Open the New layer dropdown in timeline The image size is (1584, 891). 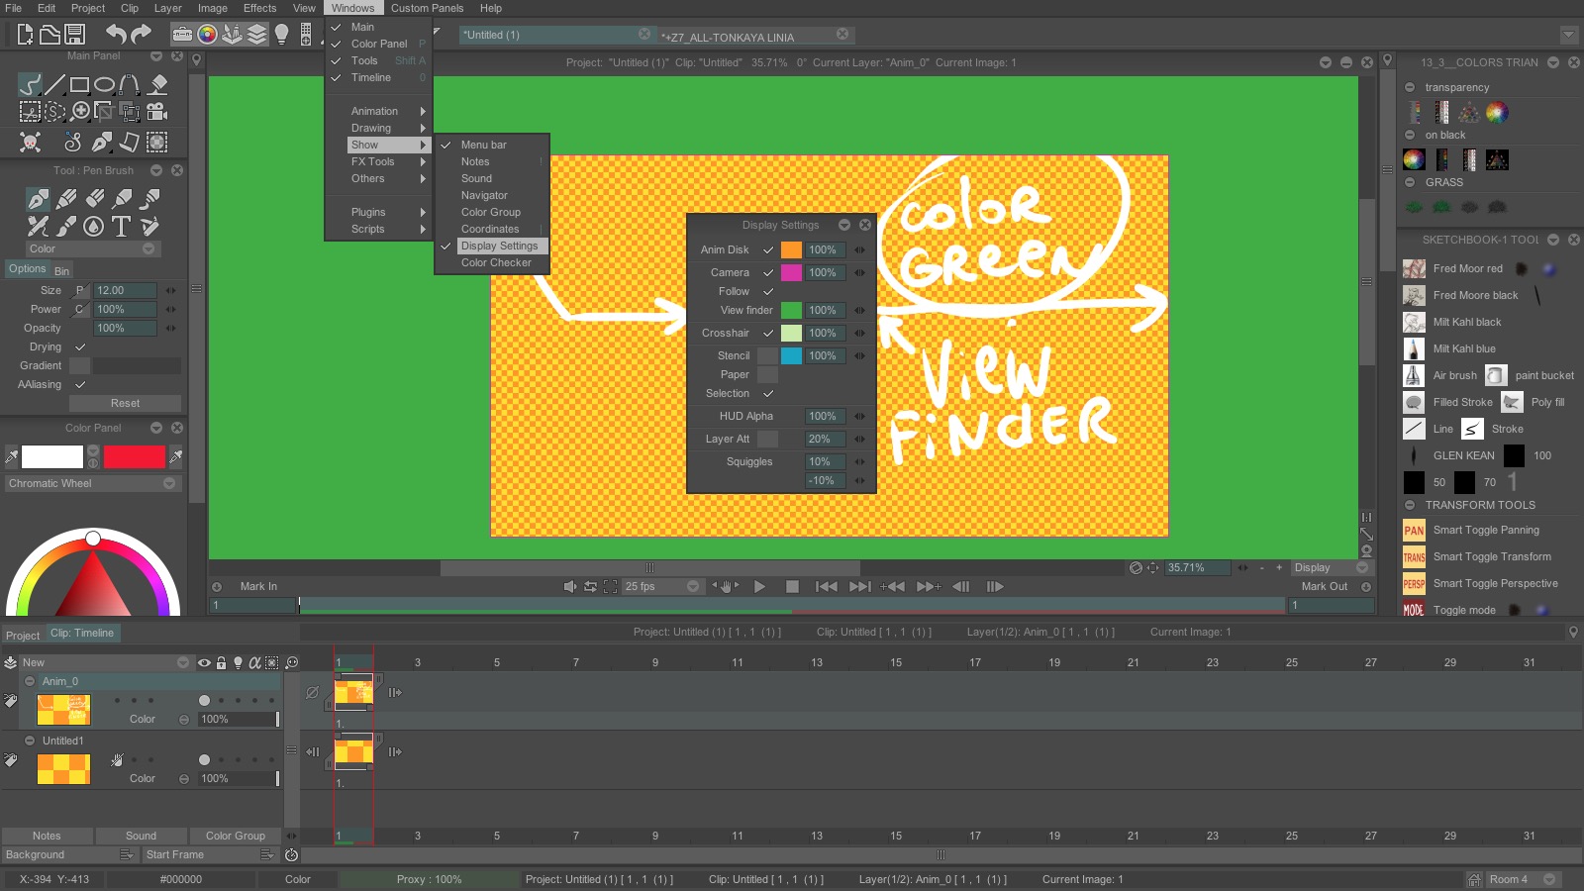(x=106, y=662)
